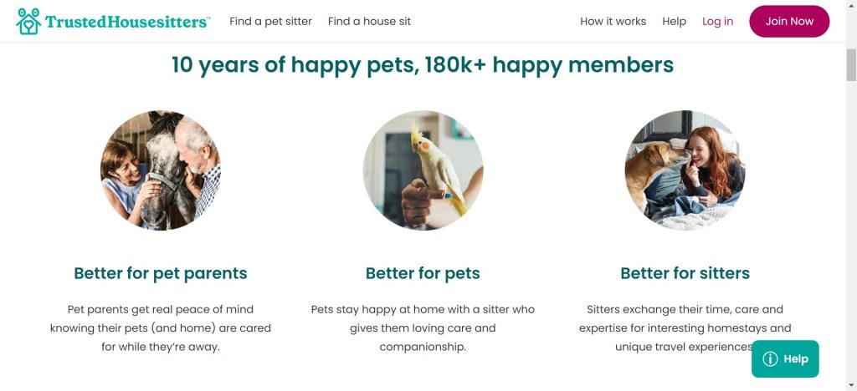
Task: Go to How it works page
Action: (613, 22)
